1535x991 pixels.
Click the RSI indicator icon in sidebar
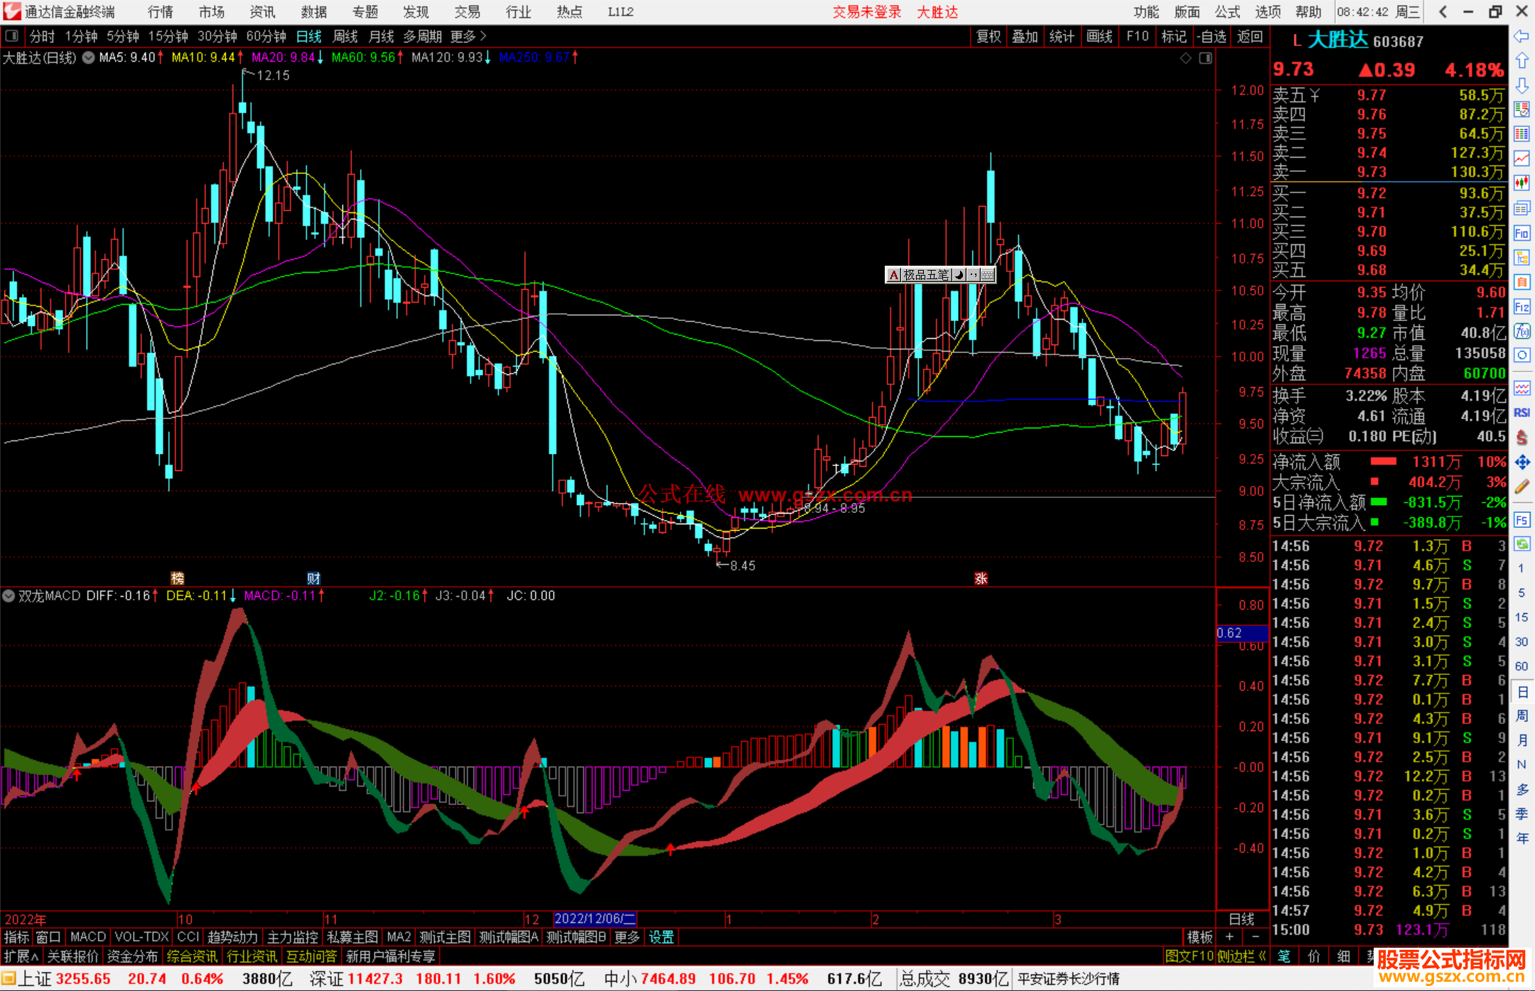pos(1521,413)
